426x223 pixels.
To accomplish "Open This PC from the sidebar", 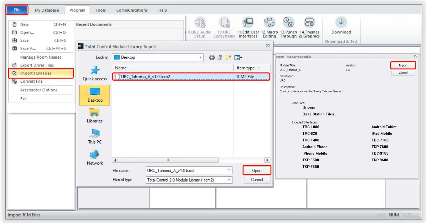I will point(95,136).
